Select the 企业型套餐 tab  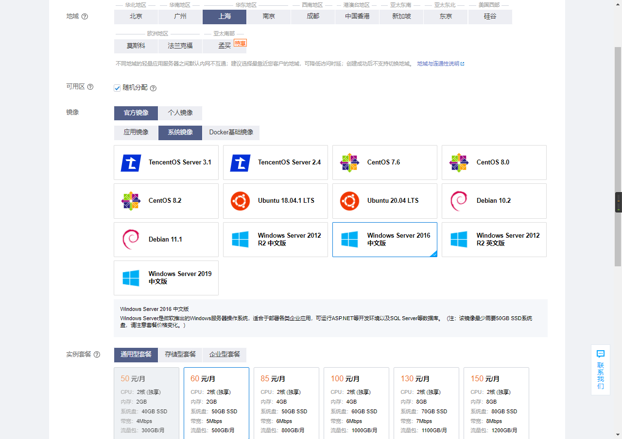(x=225, y=355)
